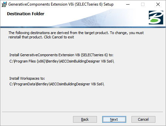
Task: Cancel the installation
Action: (143, 119)
